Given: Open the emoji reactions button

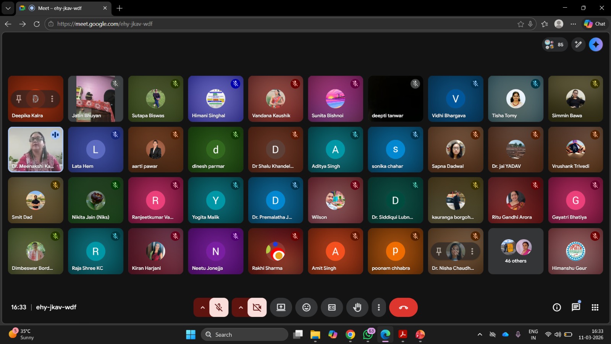Looking at the screenshot, I should [306, 307].
